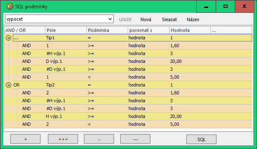The height and width of the screenshot is (149, 257).
Task: Select the Tip1 field cell
Action: coord(50,38)
